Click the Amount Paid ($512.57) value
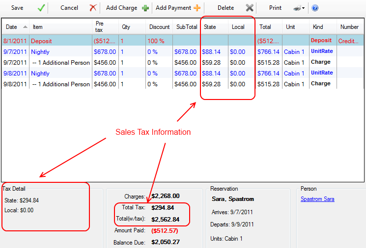 (x=165, y=231)
